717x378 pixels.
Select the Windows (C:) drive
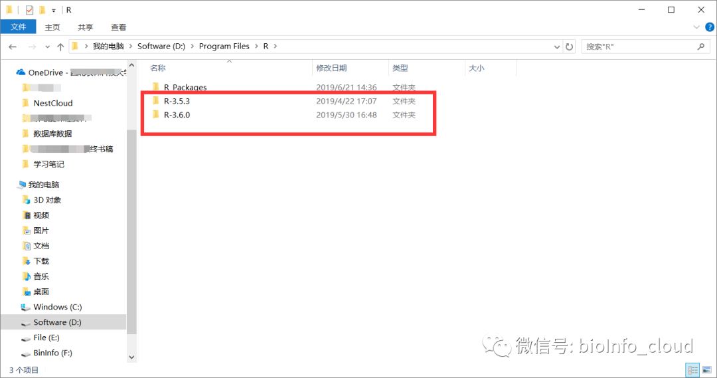click(58, 307)
